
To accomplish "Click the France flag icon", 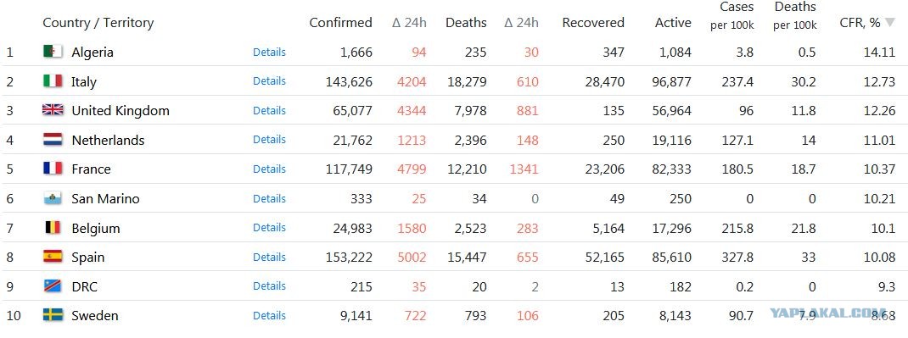I will [53, 169].
